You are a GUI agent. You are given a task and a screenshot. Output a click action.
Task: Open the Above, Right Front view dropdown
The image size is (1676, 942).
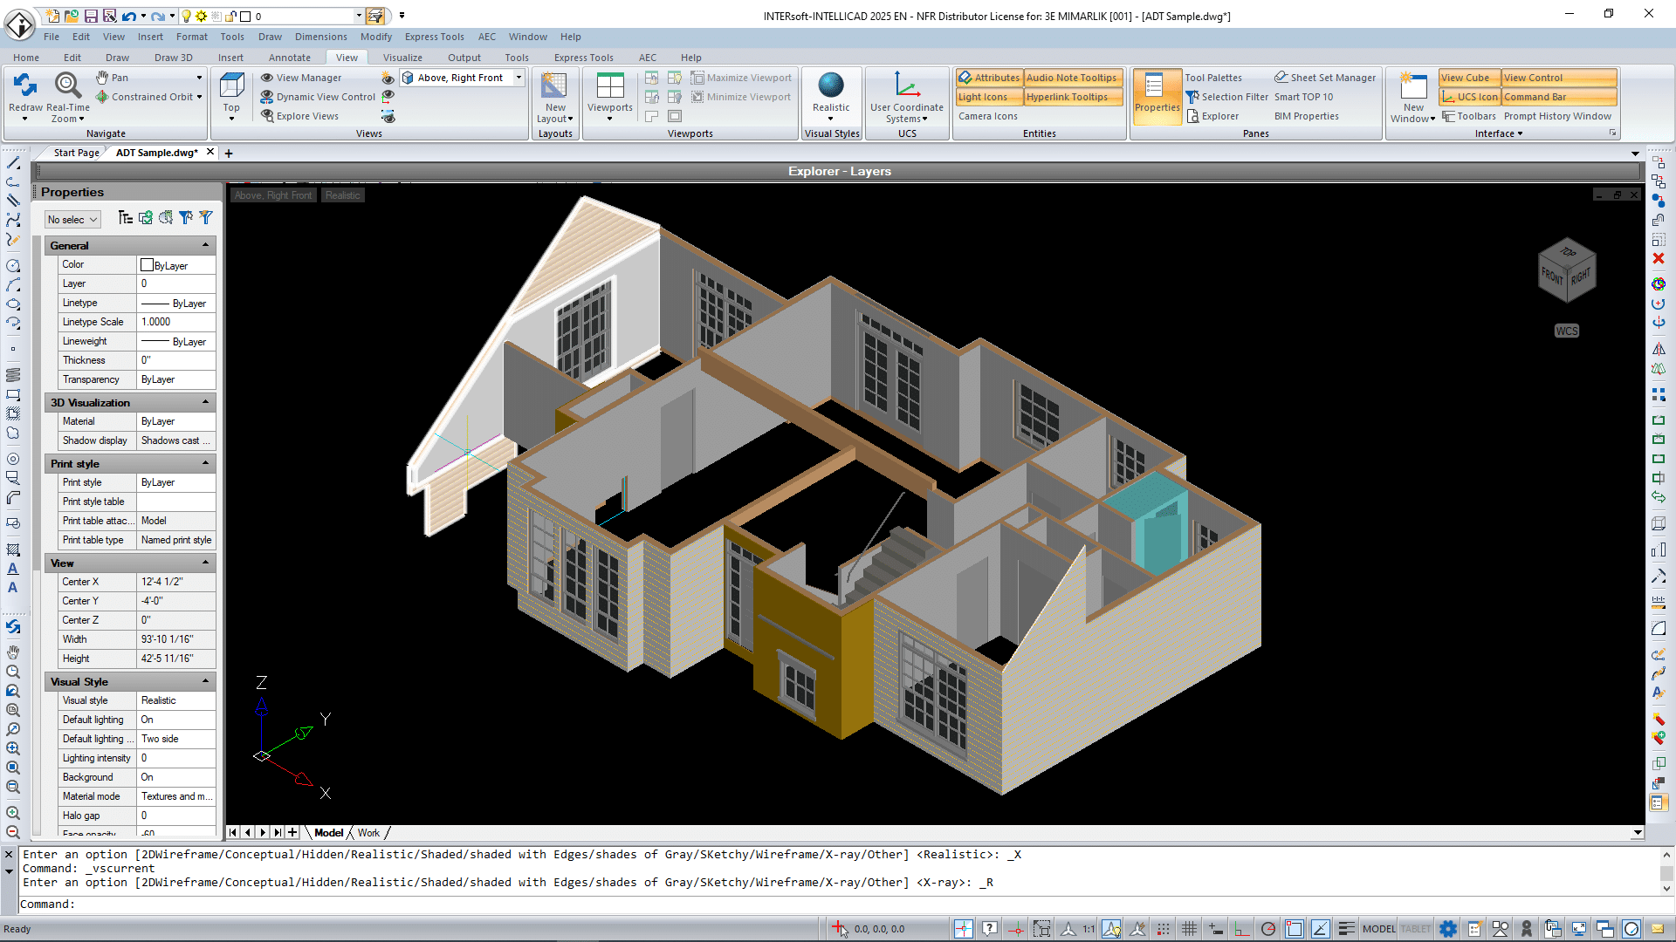519,77
